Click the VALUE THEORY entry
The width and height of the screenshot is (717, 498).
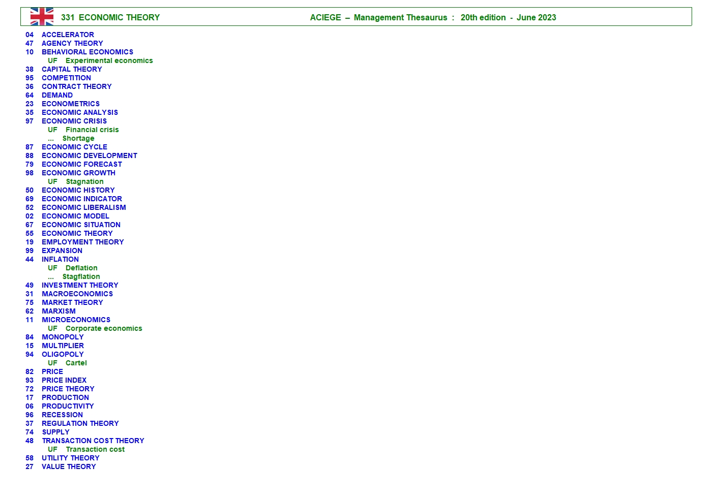[69, 466]
